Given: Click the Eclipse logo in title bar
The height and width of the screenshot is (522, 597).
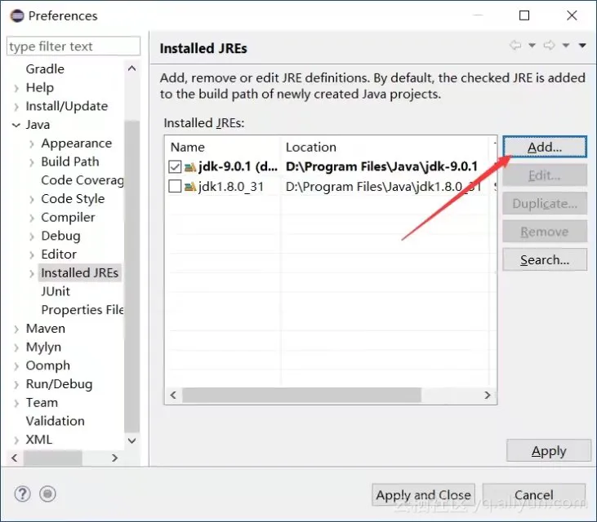Looking at the screenshot, I should coord(17,16).
